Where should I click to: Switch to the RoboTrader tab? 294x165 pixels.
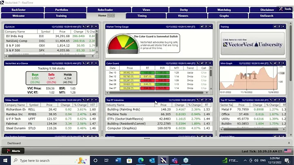click(x=109, y=10)
